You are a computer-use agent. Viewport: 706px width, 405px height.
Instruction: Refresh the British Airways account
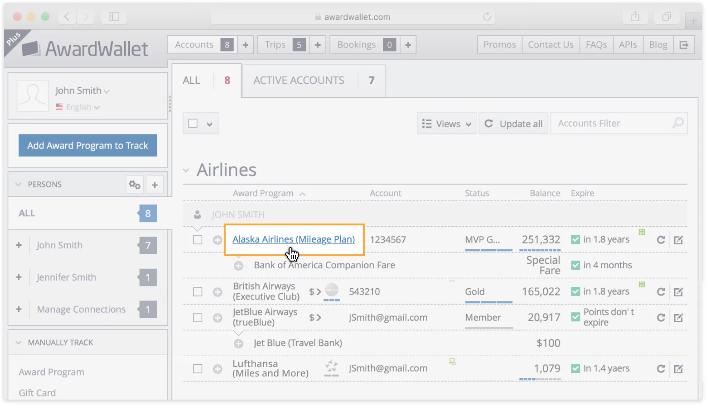661,292
